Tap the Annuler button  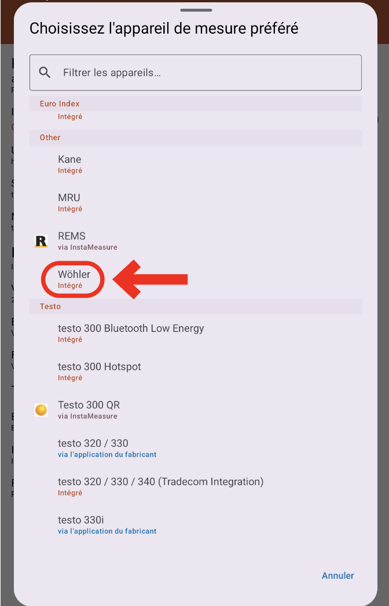click(337, 575)
